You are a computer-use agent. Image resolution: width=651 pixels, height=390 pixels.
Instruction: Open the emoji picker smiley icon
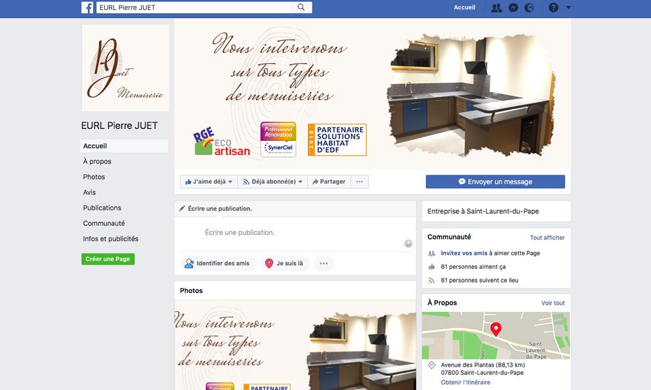(408, 244)
